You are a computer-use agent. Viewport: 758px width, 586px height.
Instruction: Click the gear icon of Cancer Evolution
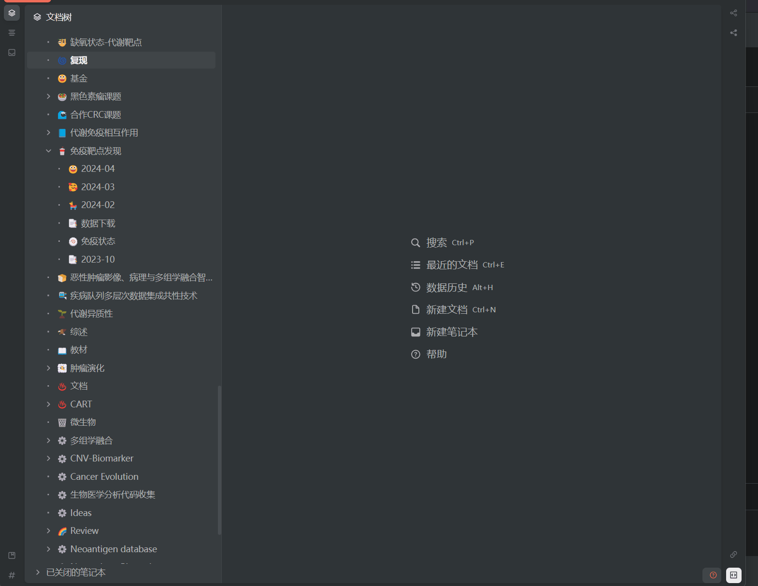coord(62,477)
